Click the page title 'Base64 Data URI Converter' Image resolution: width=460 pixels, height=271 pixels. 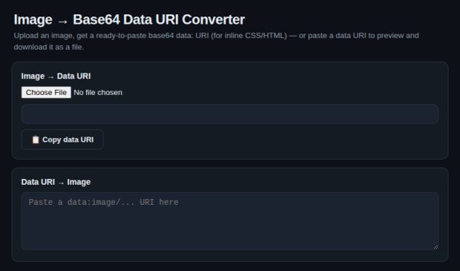click(x=159, y=19)
